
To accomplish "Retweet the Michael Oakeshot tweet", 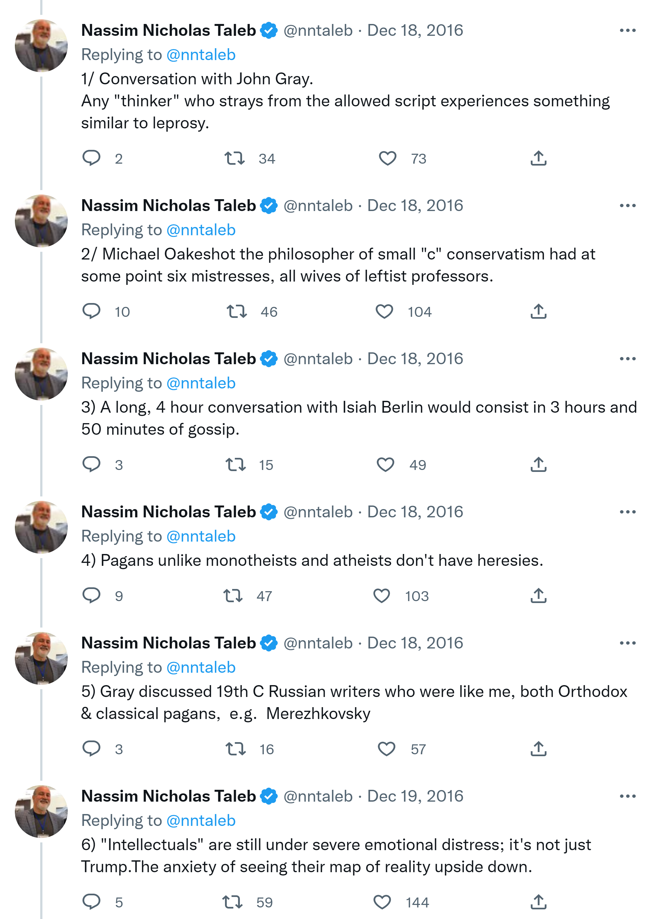I will click(x=237, y=312).
